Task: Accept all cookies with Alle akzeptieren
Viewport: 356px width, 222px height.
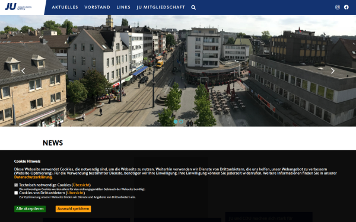Action: (x=30, y=209)
